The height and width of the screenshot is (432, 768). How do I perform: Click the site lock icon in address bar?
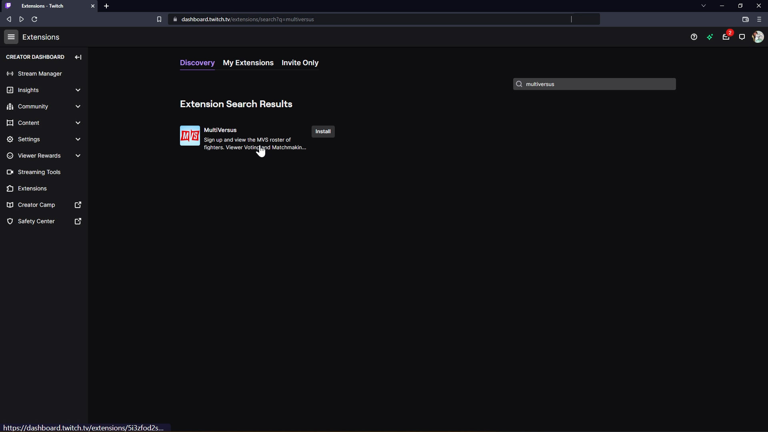pyautogui.click(x=175, y=19)
